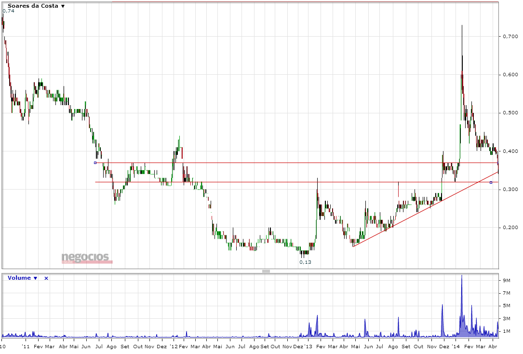
Task: Select the left square handle of upper horizontal line
Action: coord(95,163)
